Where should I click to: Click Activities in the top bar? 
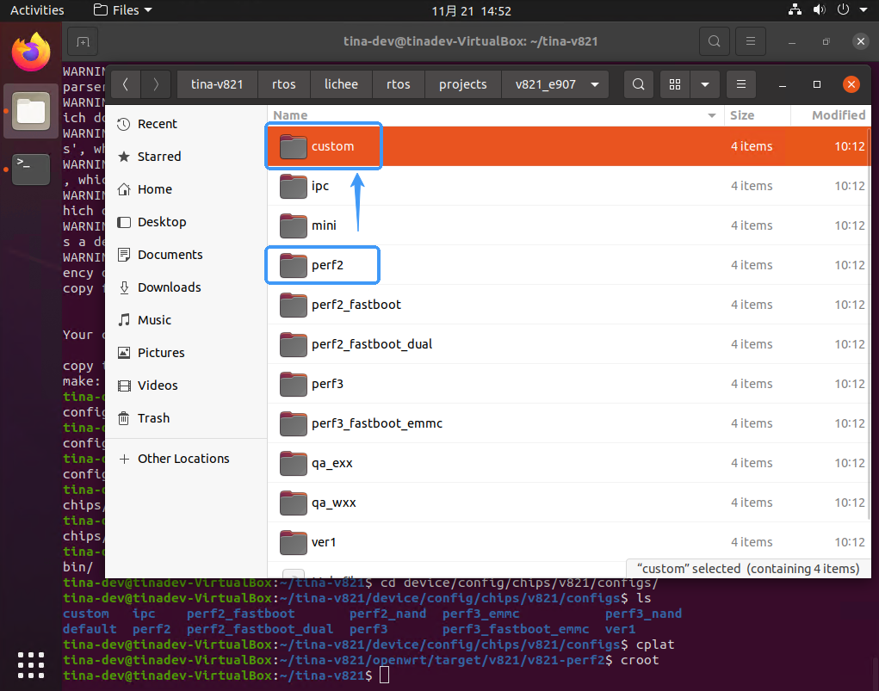tap(37, 10)
